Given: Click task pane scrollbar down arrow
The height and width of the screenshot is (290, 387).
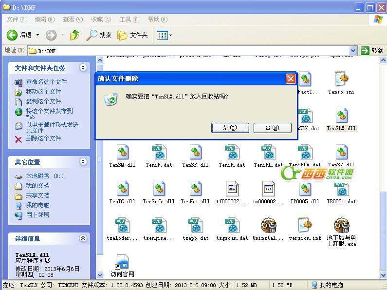Looking at the screenshot, I should [100, 275].
